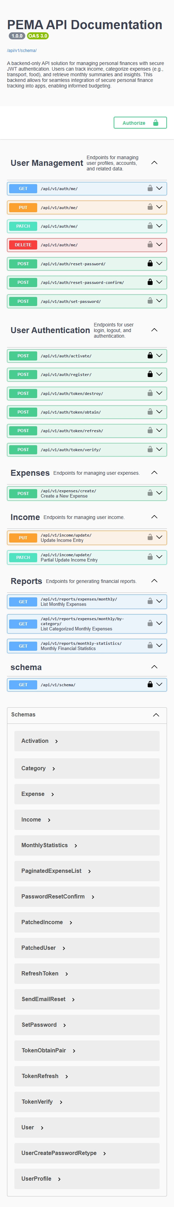174x1207 pixels.
Task: Click the Authorize button
Action: coord(140,123)
